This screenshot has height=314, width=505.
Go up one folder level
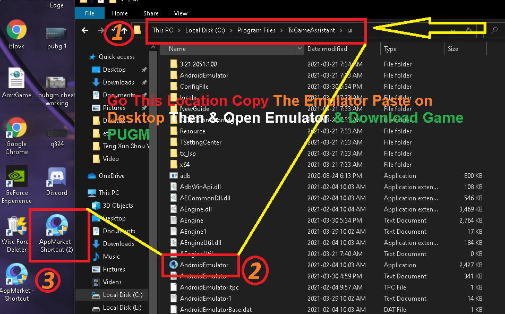tap(124, 30)
